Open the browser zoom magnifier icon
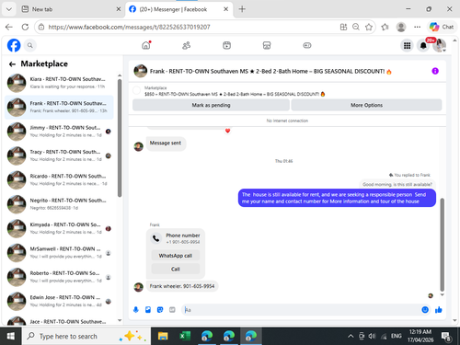 click(356, 27)
